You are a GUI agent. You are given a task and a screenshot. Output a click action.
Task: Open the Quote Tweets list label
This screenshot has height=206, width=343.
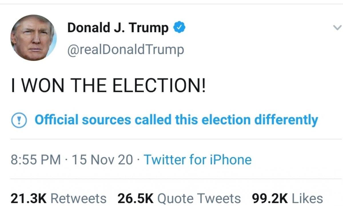(199, 198)
